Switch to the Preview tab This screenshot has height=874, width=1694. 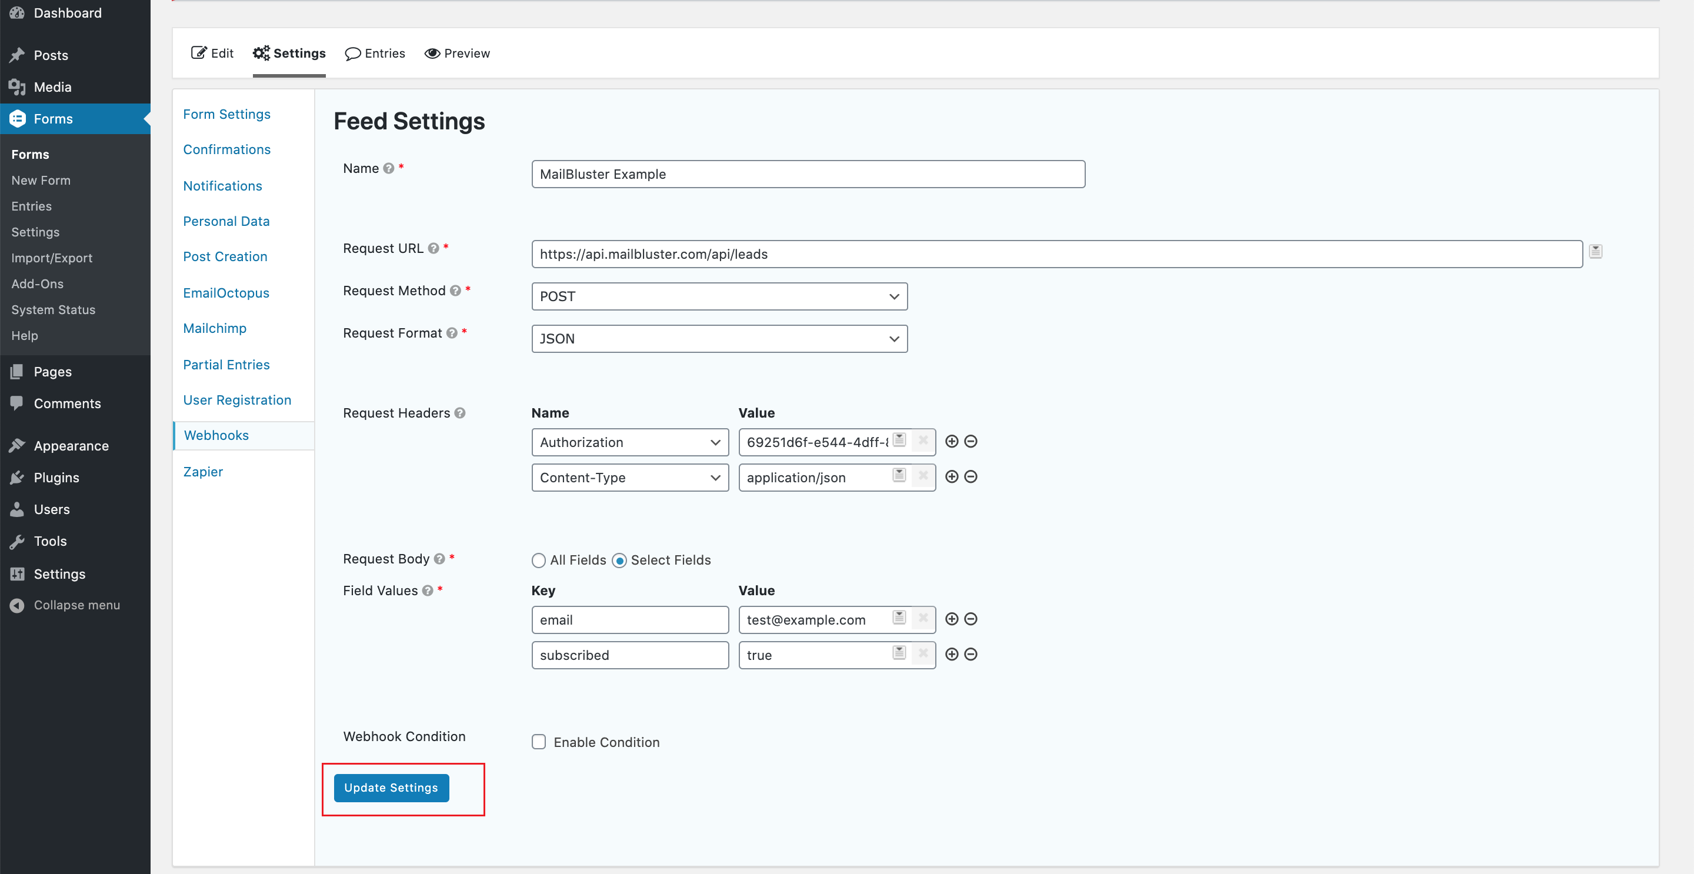coord(457,54)
